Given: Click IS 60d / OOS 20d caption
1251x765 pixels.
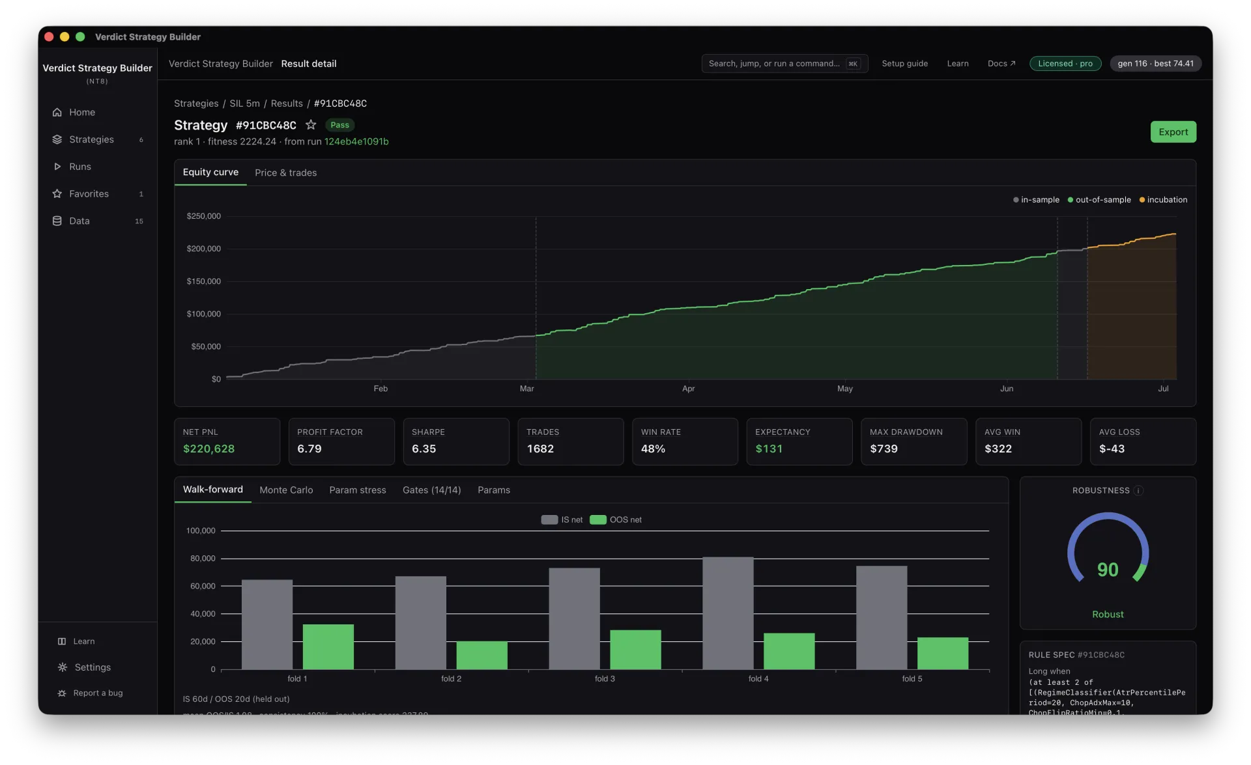Looking at the screenshot, I should [236, 699].
